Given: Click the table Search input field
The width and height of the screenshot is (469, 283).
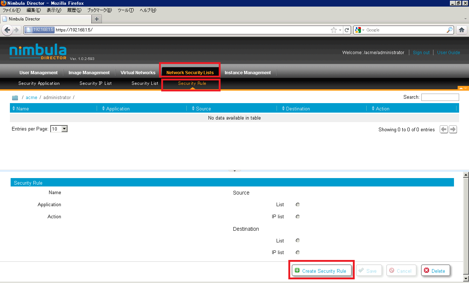Looking at the screenshot, I should [440, 97].
